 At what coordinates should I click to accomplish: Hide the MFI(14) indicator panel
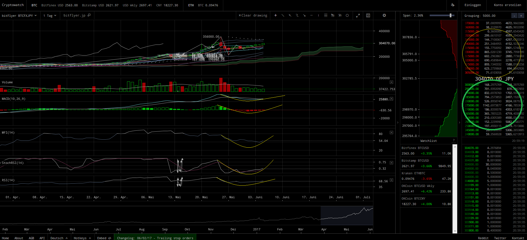[391, 133]
